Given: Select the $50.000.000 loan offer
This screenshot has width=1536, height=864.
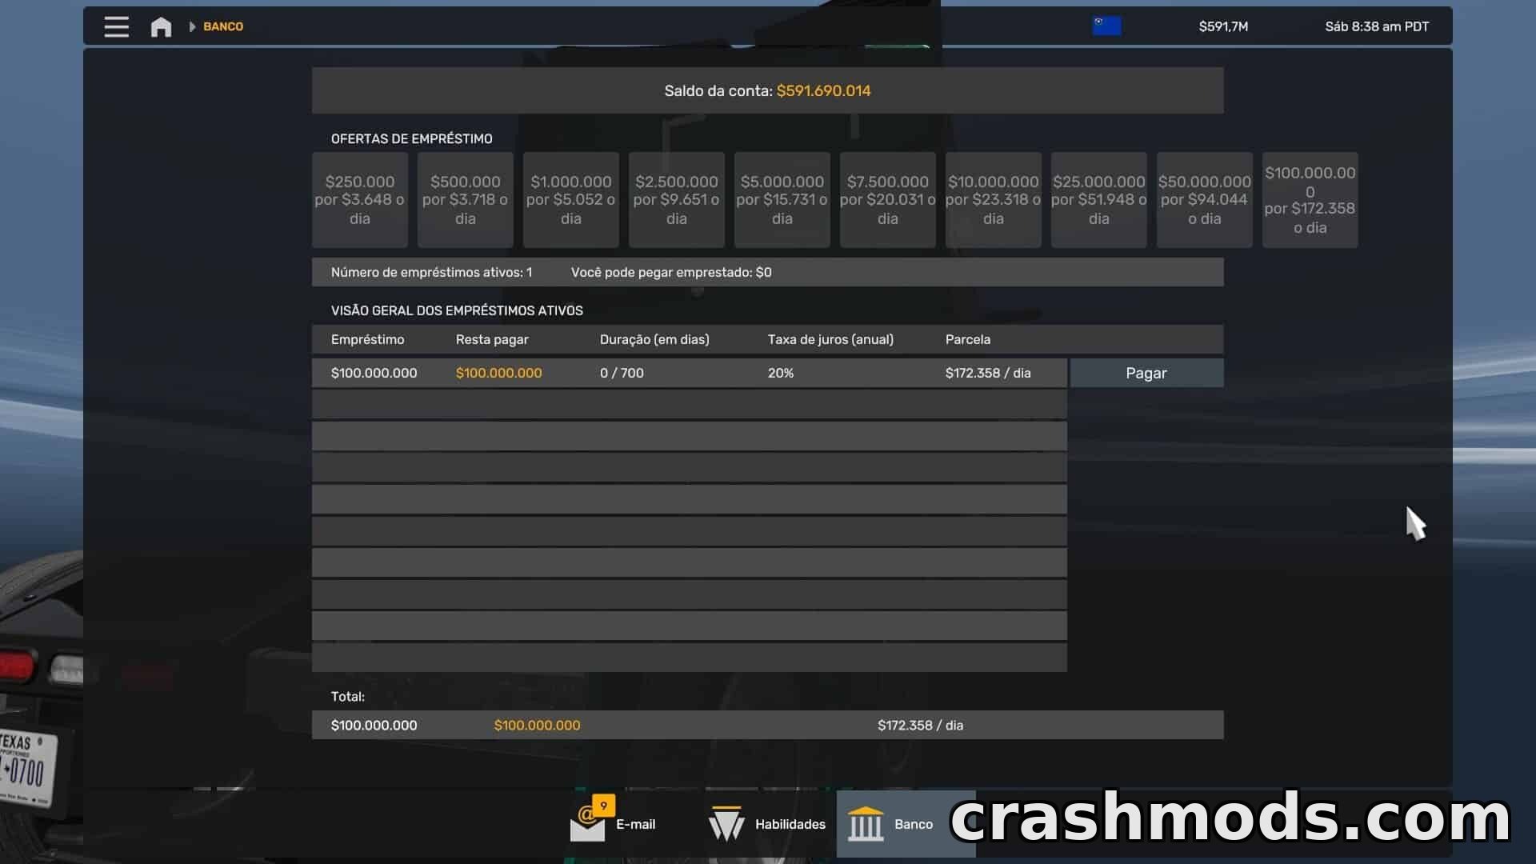Looking at the screenshot, I should (x=1205, y=200).
